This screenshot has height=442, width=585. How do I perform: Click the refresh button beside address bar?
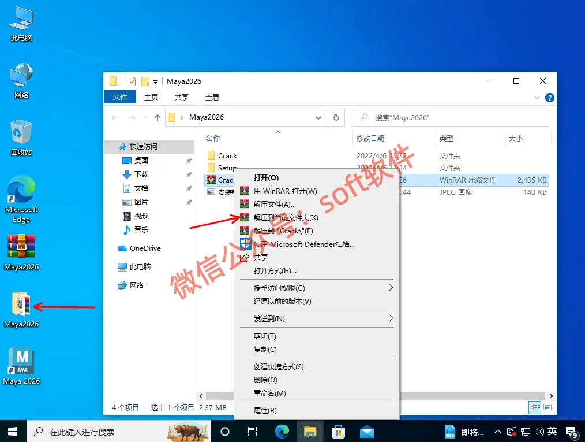(x=336, y=117)
